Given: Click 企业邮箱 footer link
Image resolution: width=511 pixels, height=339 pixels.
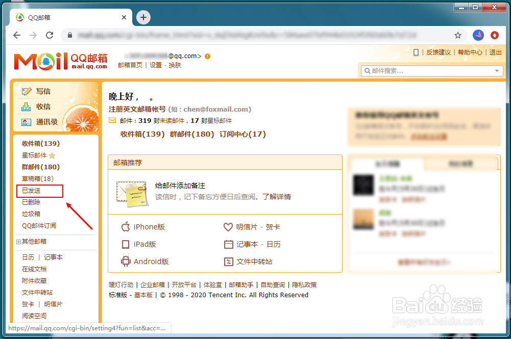Looking at the screenshot, I should 153,284.
